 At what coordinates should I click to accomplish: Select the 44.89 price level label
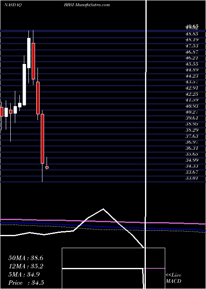click(192, 70)
